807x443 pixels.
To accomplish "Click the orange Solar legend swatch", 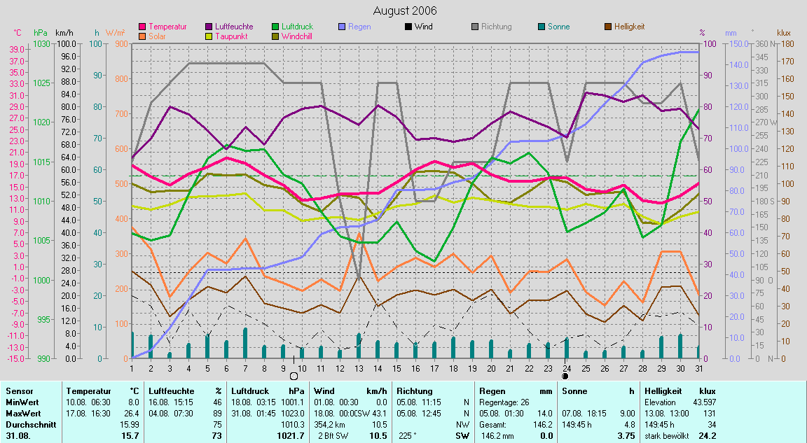I will (x=143, y=36).
